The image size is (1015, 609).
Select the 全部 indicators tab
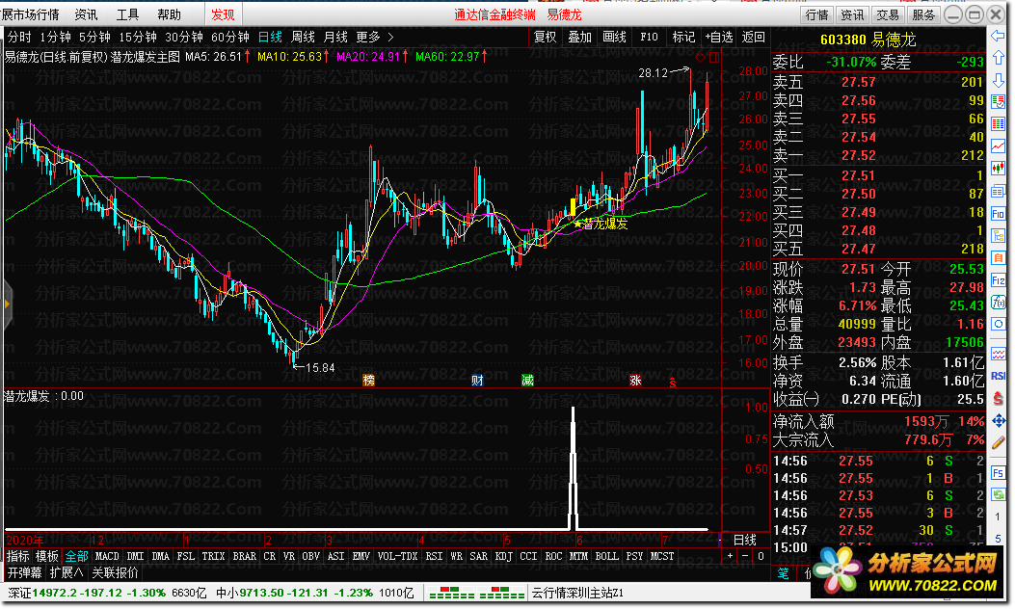coord(76,556)
